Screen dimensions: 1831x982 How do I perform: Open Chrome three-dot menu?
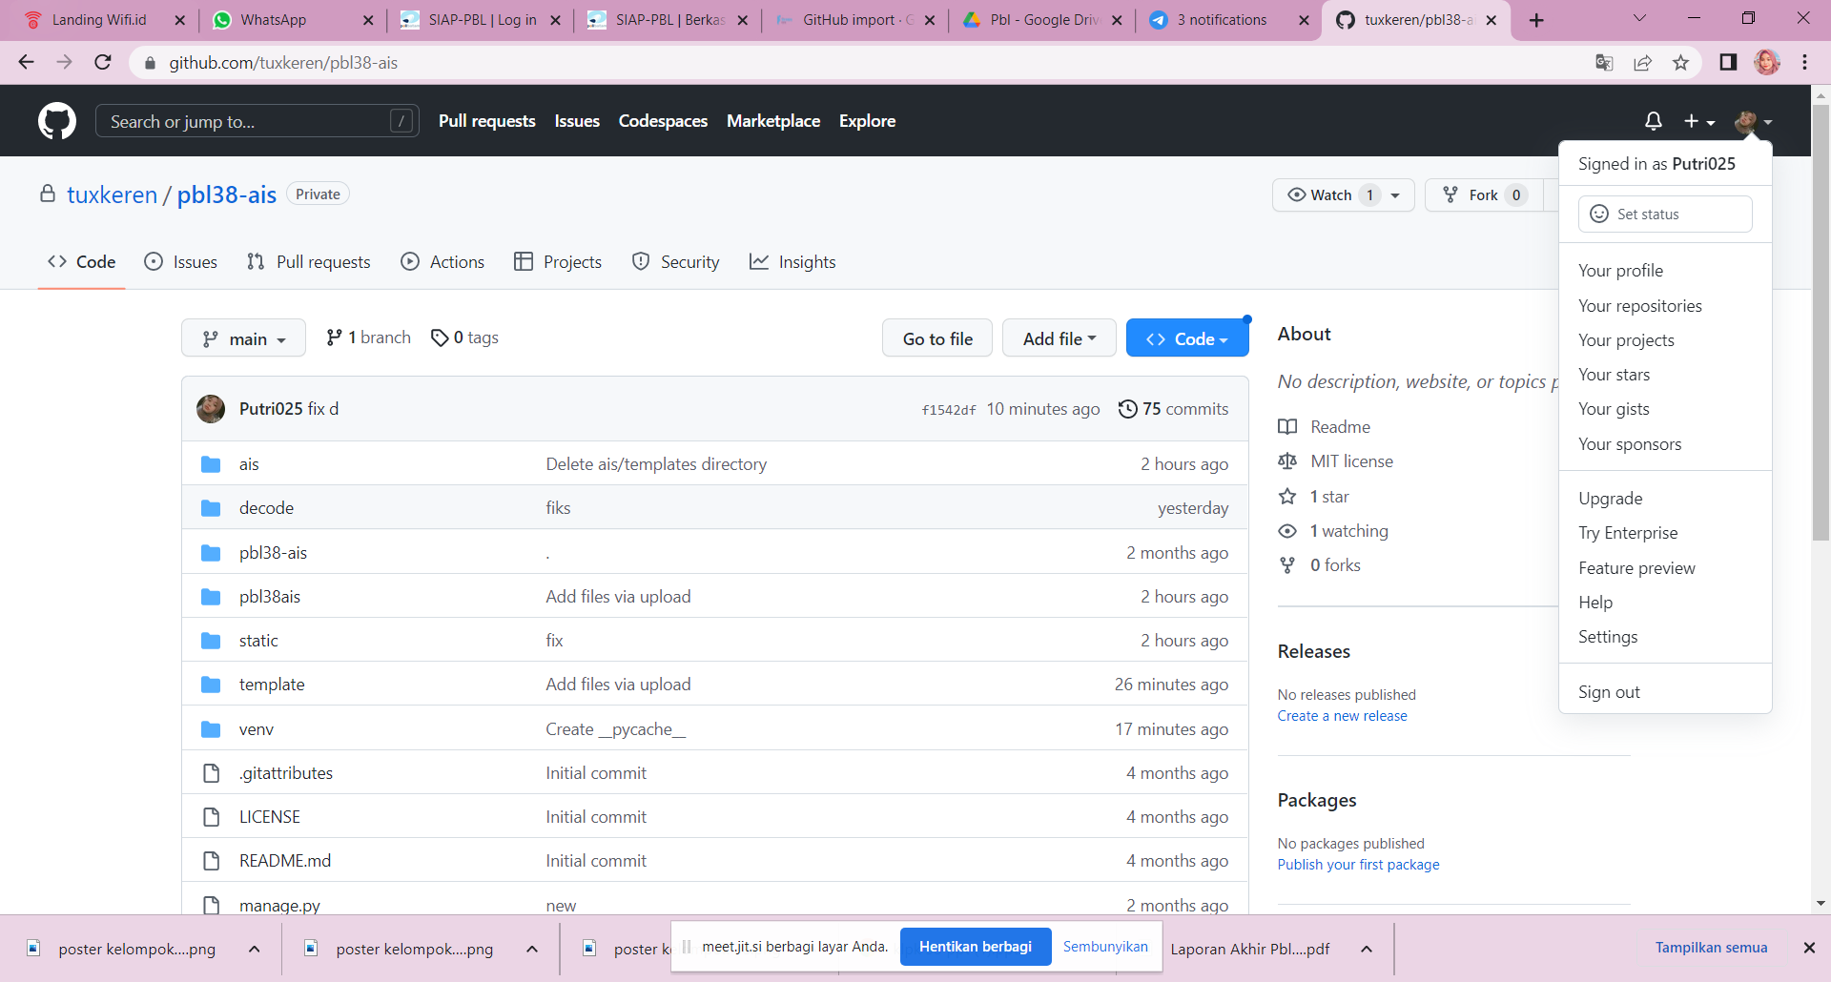coord(1804,63)
